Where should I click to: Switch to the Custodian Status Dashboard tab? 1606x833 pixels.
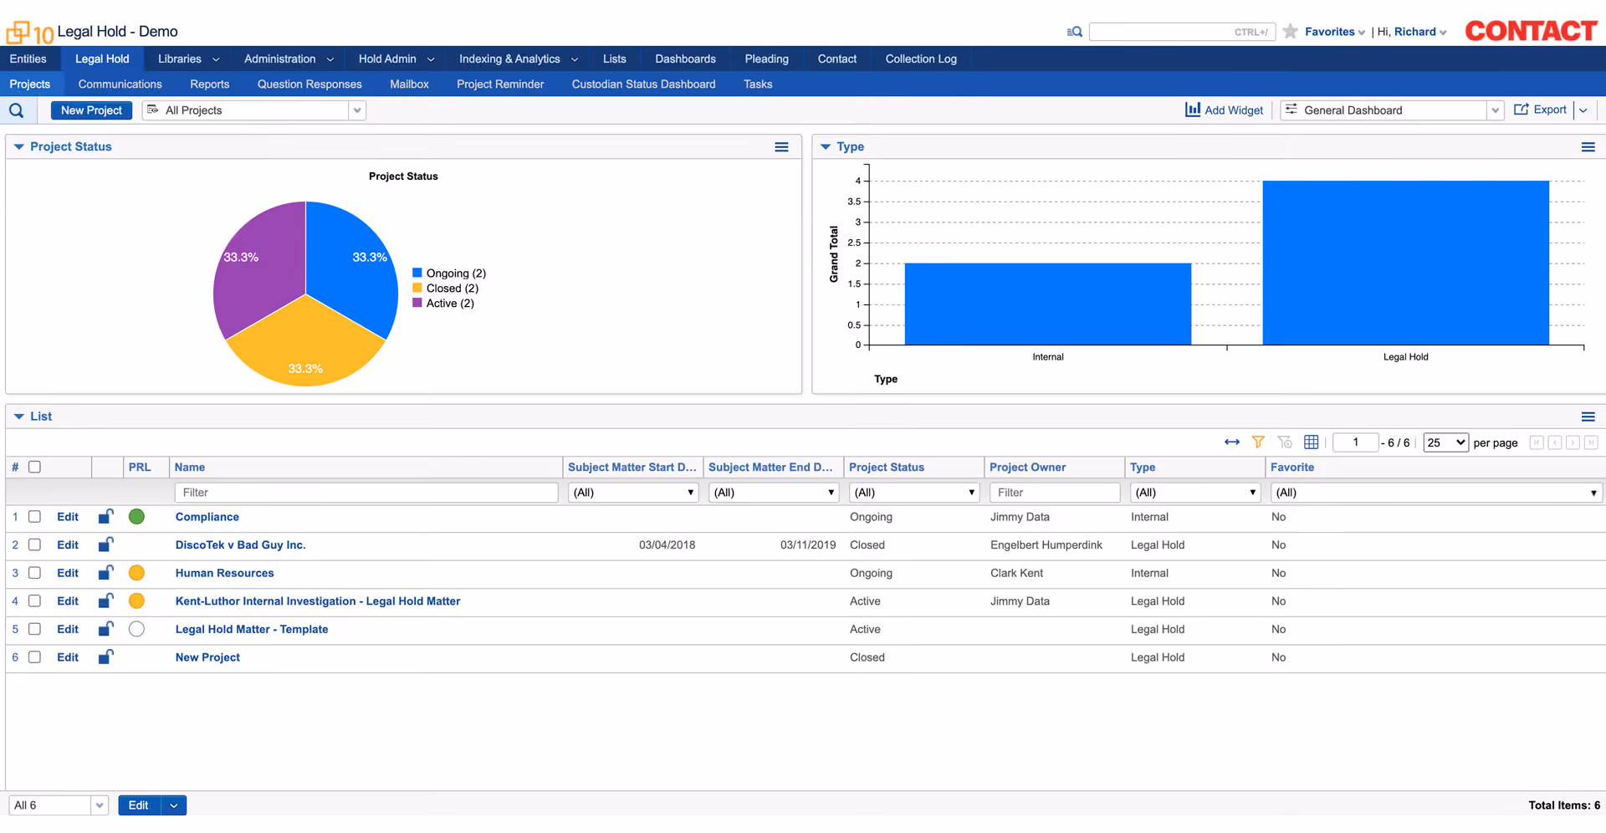pyautogui.click(x=643, y=84)
